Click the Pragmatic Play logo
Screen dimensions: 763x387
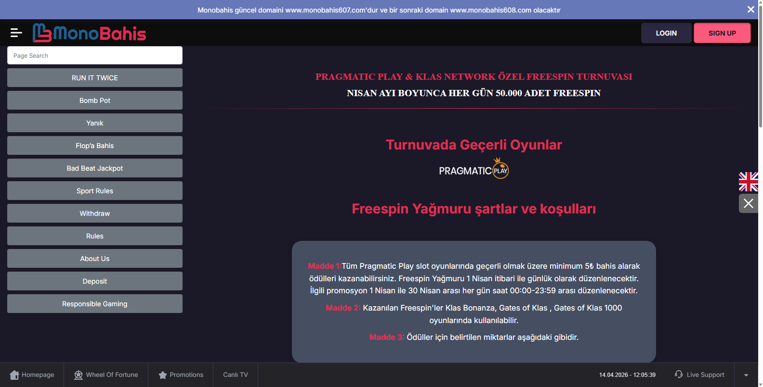pos(474,169)
